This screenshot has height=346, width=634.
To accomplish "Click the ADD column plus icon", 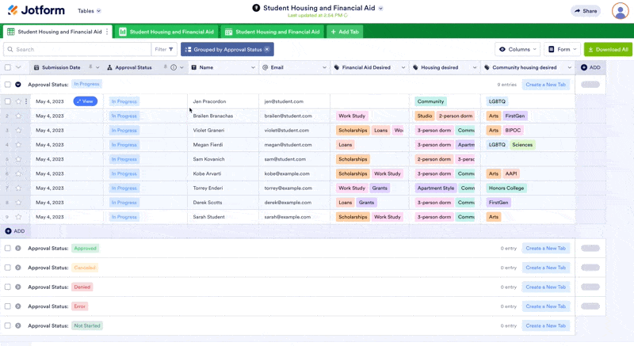I will [x=584, y=68].
